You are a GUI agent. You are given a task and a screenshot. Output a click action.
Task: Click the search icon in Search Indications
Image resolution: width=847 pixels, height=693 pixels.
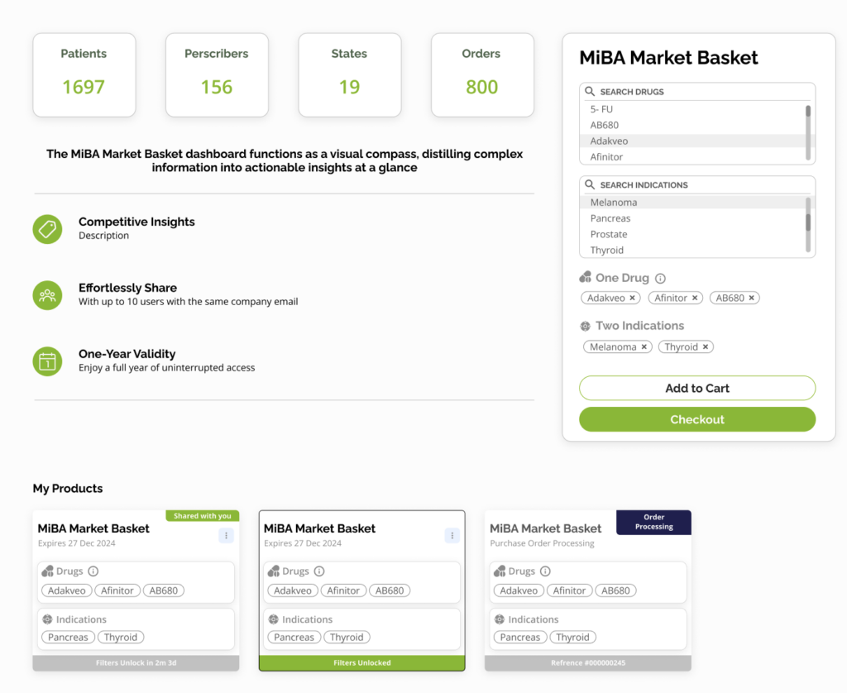[x=590, y=184]
